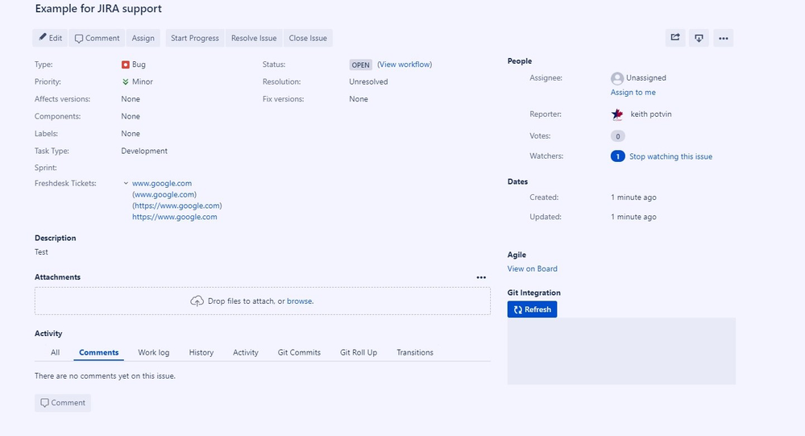The image size is (805, 436).
Task: Click the Created '1 minute ago' timestamp
Action: point(633,197)
